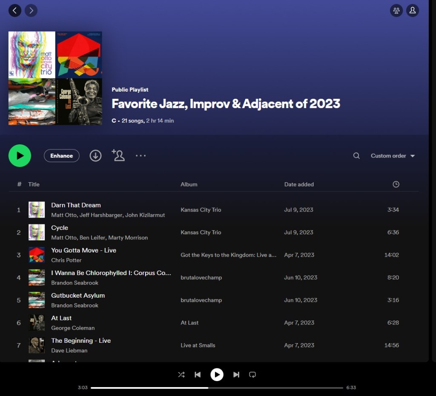
Task: Open the friend activity icon
Action: (x=396, y=11)
